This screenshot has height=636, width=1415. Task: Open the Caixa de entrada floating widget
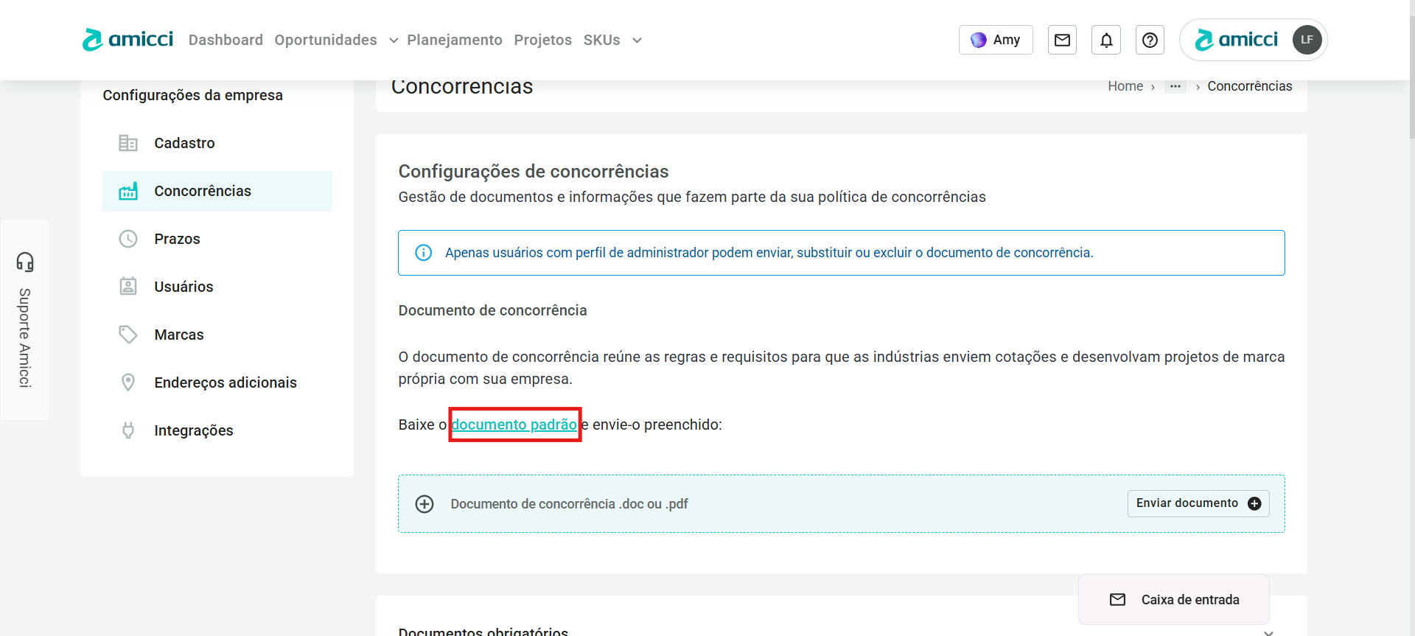pyautogui.click(x=1174, y=600)
